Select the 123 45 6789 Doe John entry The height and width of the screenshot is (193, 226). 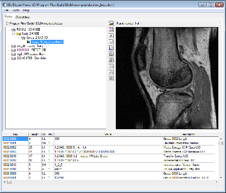31,58
